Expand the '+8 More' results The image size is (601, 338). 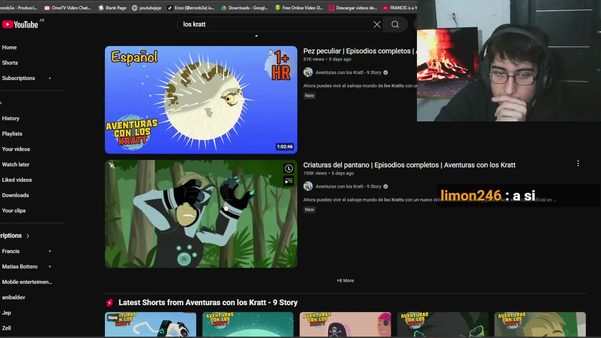[345, 281]
